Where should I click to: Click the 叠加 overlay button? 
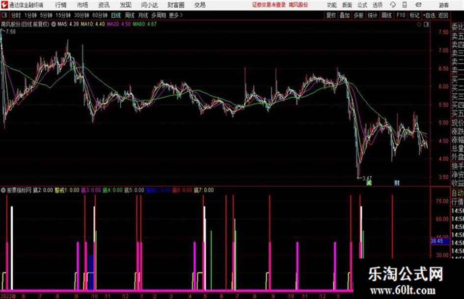tap(345, 15)
